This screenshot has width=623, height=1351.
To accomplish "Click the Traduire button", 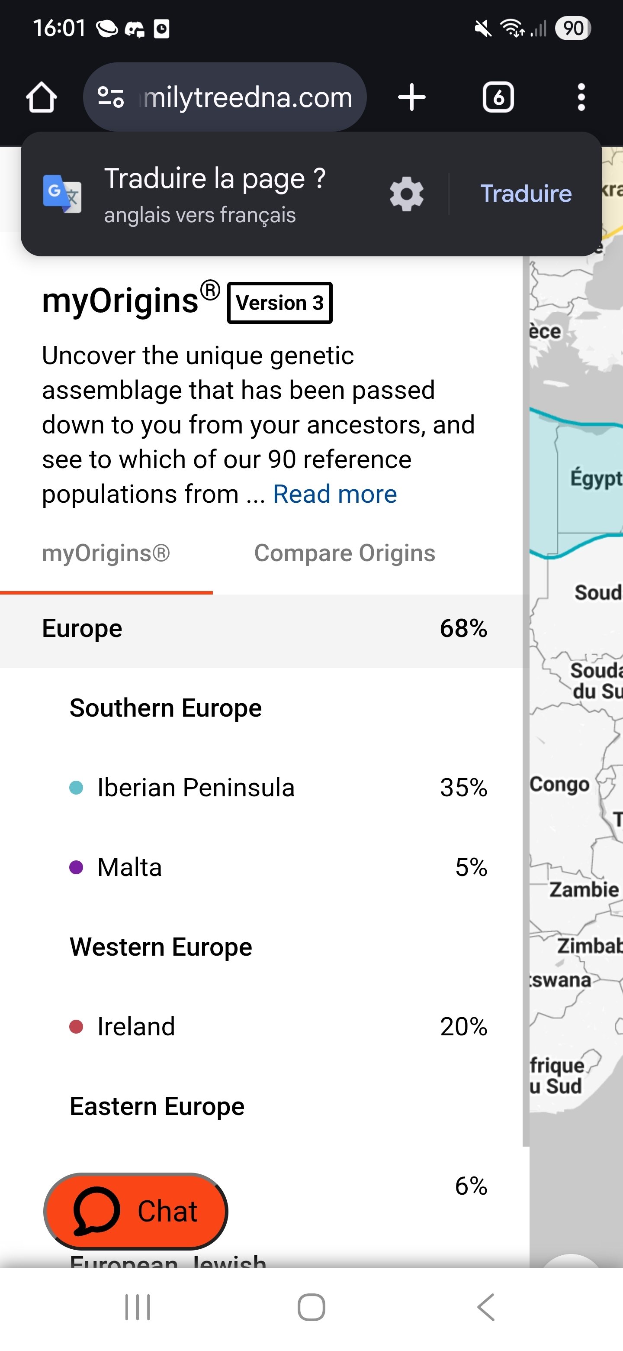I will click(x=526, y=194).
